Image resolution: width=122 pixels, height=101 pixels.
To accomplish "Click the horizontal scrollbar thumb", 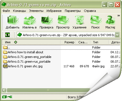I will tap(48, 90).
